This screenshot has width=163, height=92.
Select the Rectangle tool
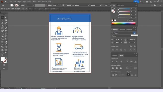point(2,28)
